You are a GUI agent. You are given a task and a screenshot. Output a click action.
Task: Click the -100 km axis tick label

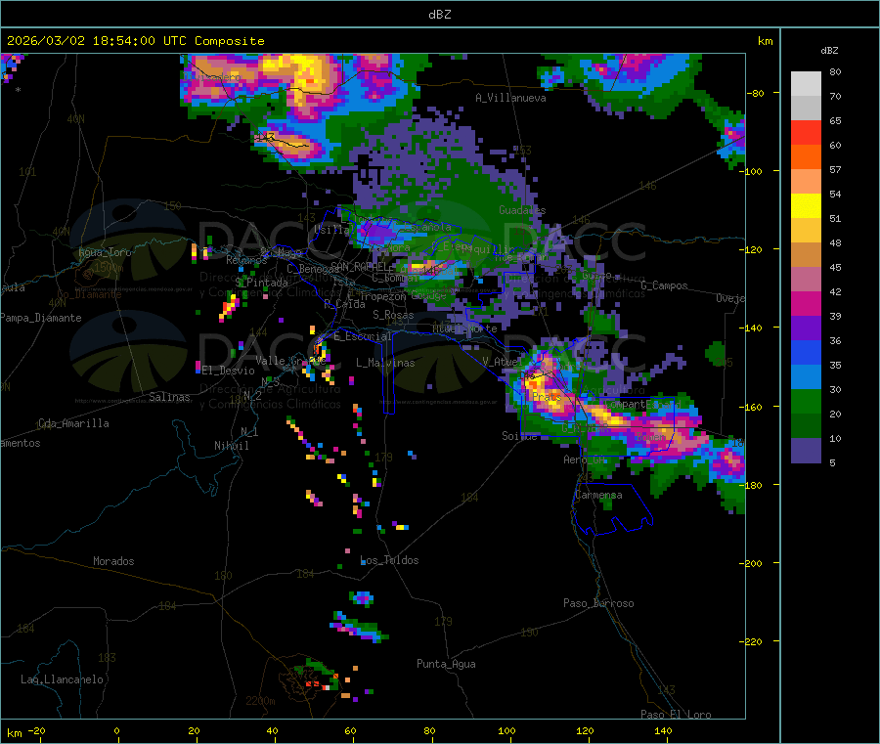pos(750,171)
